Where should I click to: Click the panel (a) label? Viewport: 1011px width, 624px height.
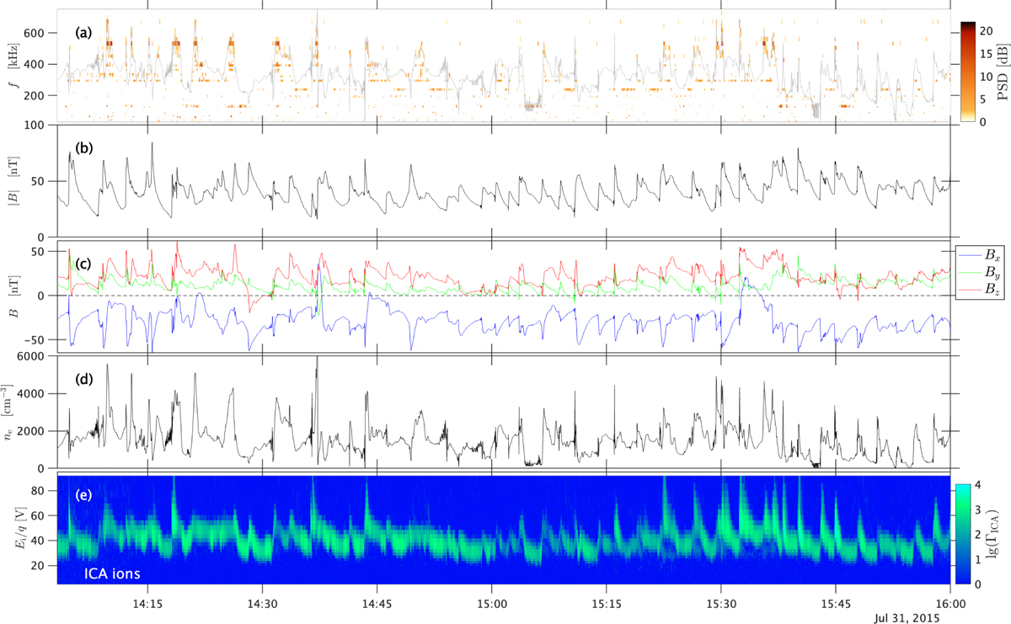[83, 33]
